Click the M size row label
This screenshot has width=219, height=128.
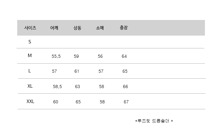click(30, 56)
